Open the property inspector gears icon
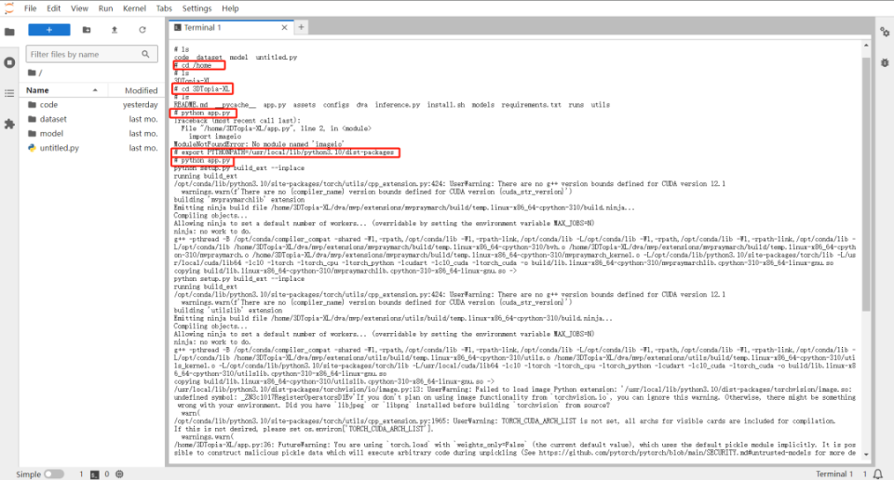894x480 pixels. (885, 32)
